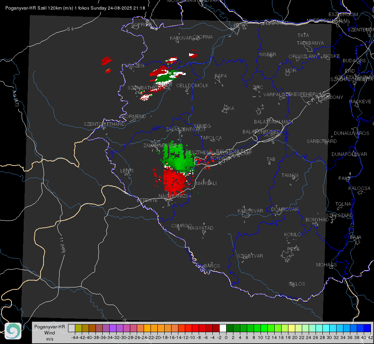Click the VARPALOTA city label
Image resolution: width=374 pixels, height=344 pixels.
click(277, 94)
